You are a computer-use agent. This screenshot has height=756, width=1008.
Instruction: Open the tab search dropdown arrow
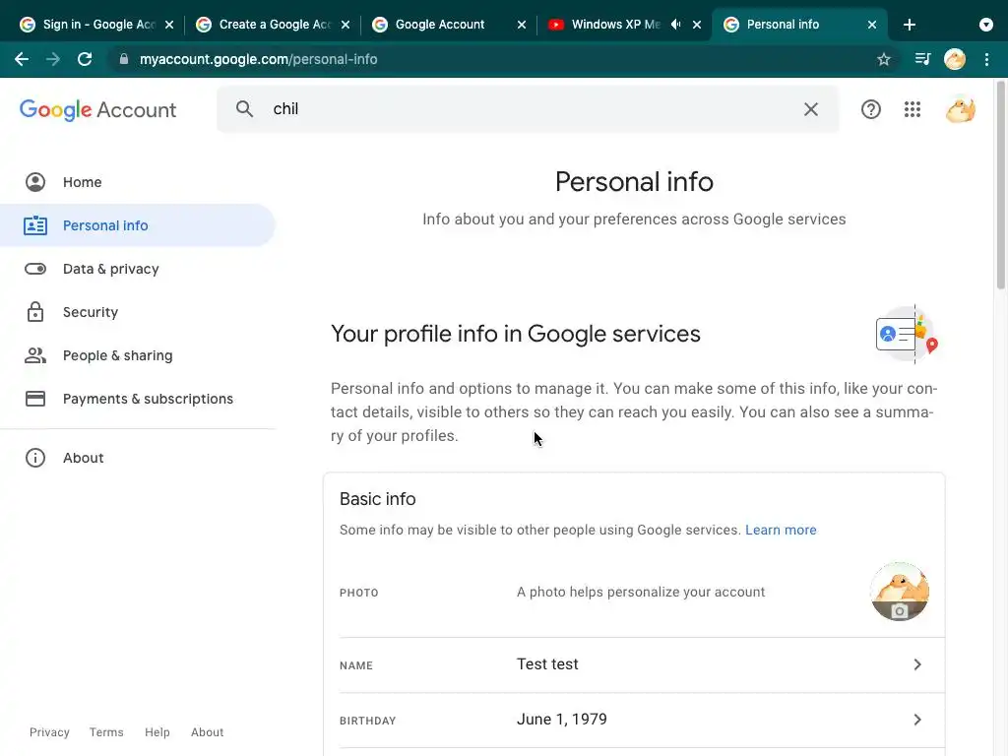(986, 25)
